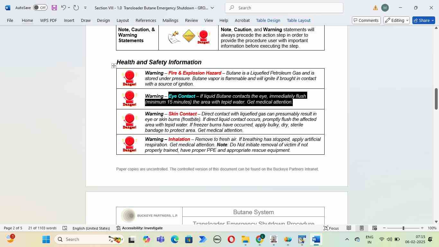439x247 pixels.
Task: Click the proofing spell check icon
Action: [65, 228]
